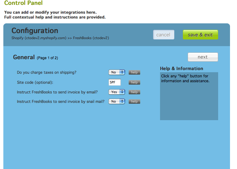Viewport: 237px width, 169px height.
Task: Click 'Full contextual help and instructions are provided.'
Action: (55, 17)
